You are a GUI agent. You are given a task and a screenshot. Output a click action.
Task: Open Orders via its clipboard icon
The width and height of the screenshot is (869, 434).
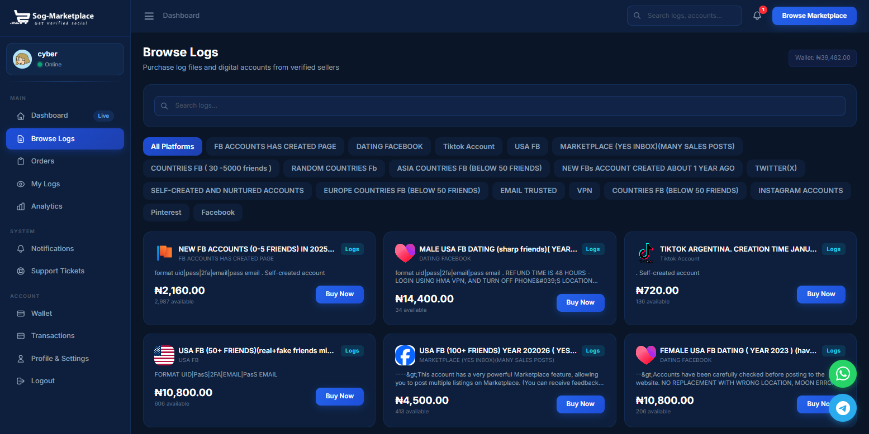[x=21, y=161]
